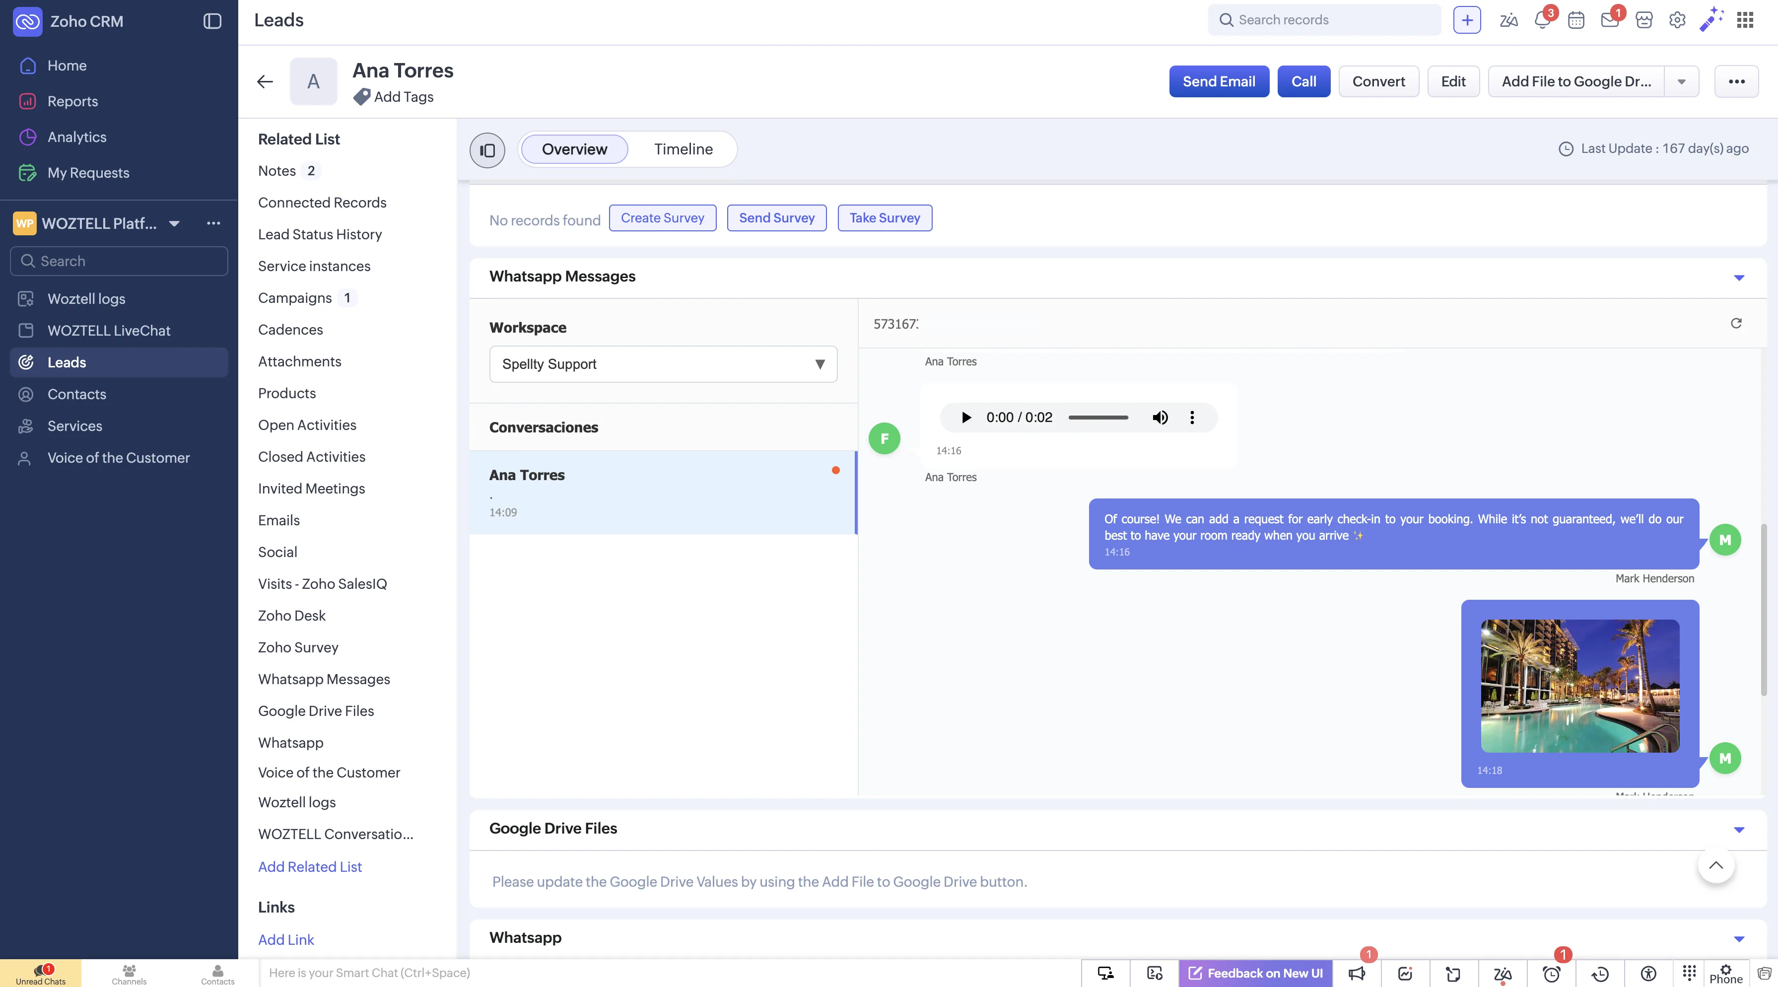The height and width of the screenshot is (987, 1778).
Task: Seek on the audio progress bar
Action: (x=1098, y=417)
